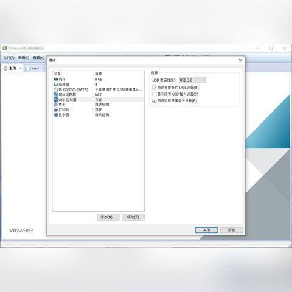This screenshot has height=292, width=292.
Task: Click the printer (打印机) device icon
Action: coord(56,109)
